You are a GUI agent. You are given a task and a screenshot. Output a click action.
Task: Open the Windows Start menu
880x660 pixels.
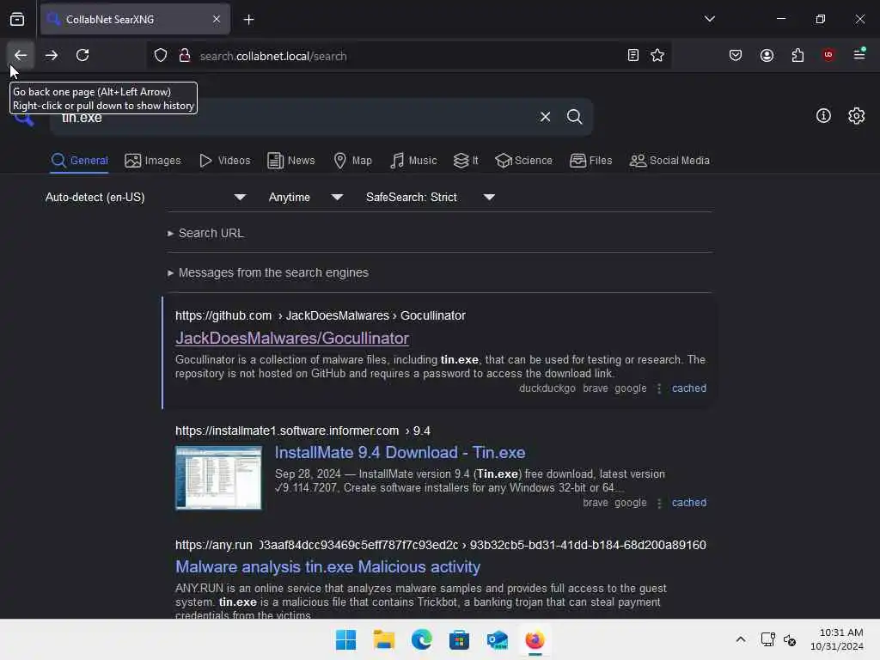click(345, 639)
